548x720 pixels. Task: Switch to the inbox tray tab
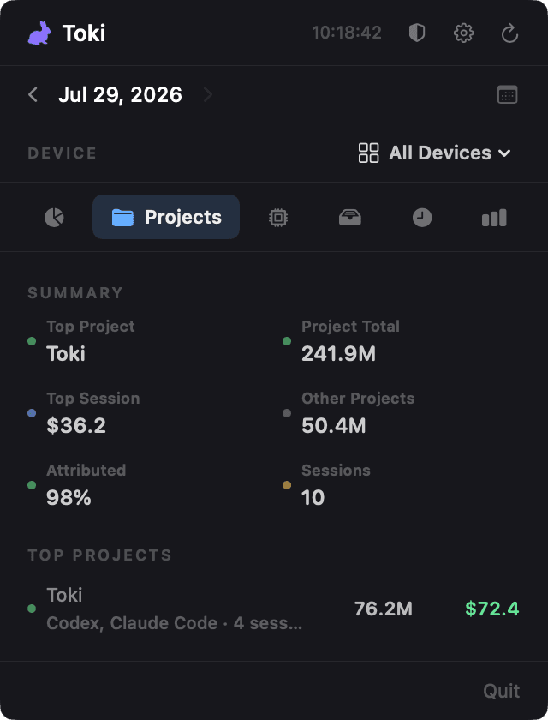350,217
